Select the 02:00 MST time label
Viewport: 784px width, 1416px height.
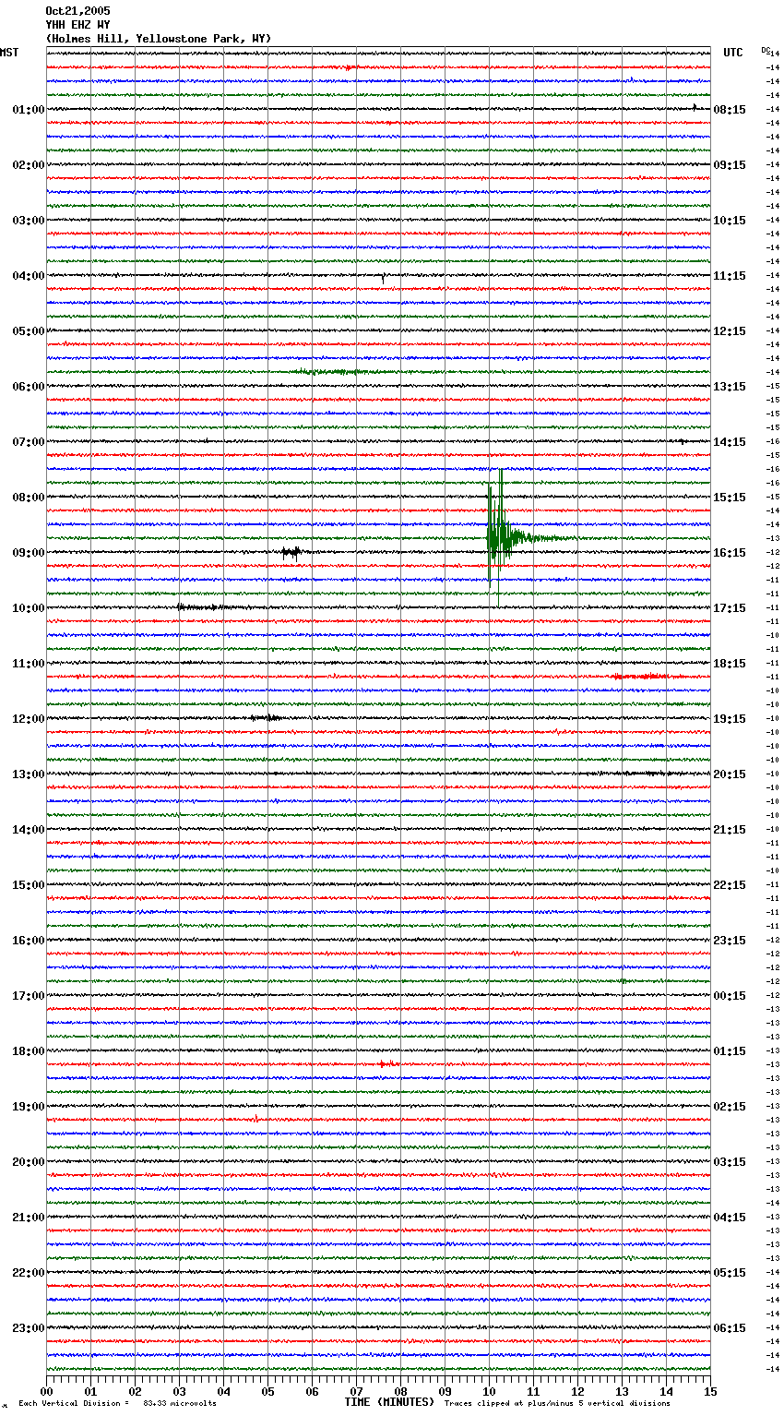tap(28, 165)
